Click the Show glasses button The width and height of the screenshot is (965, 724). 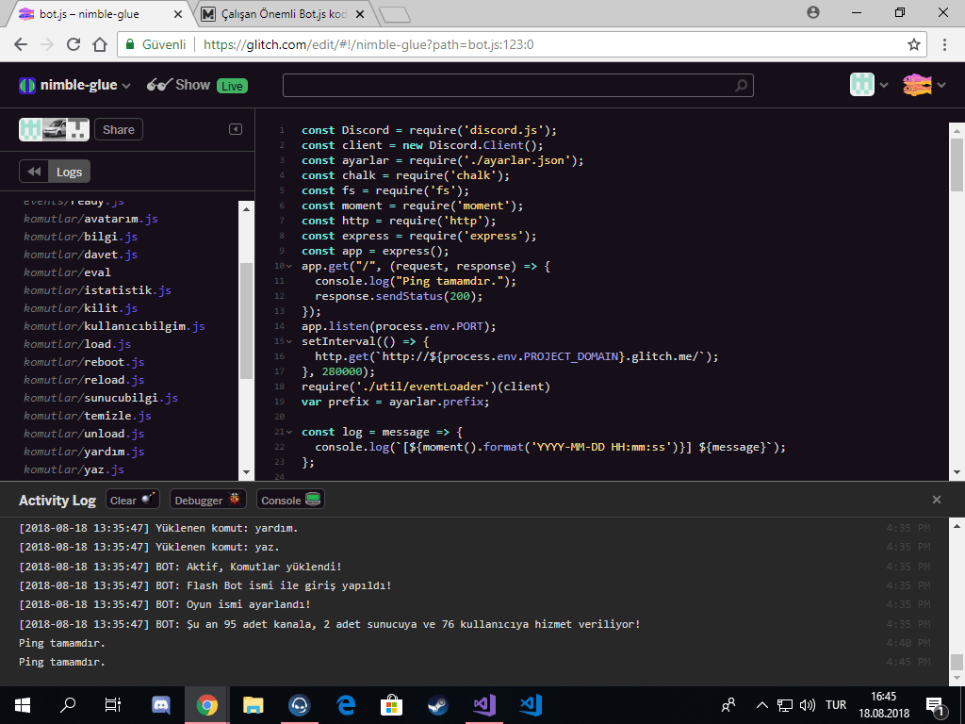click(178, 85)
